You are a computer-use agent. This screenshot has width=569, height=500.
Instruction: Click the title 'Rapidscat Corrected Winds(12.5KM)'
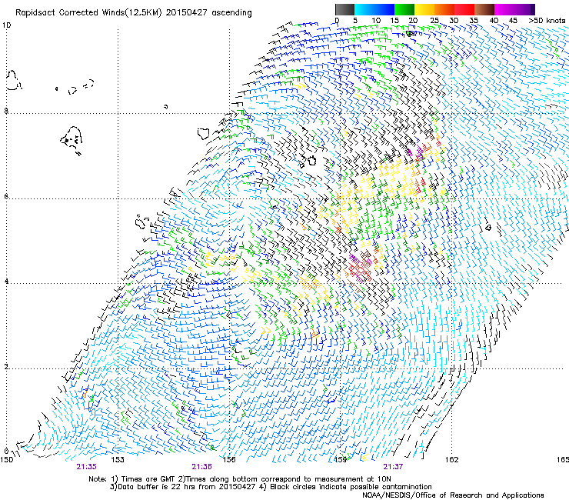point(88,13)
